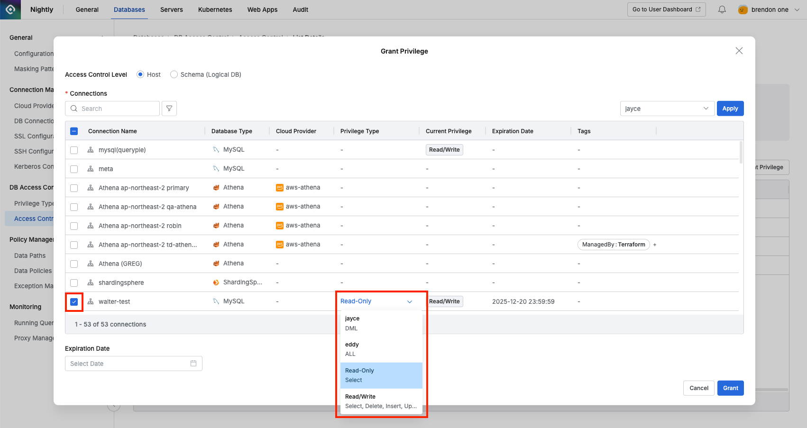The width and height of the screenshot is (807, 428).
Task: Click the aws-athena icon in the robin row
Action: point(280,226)
